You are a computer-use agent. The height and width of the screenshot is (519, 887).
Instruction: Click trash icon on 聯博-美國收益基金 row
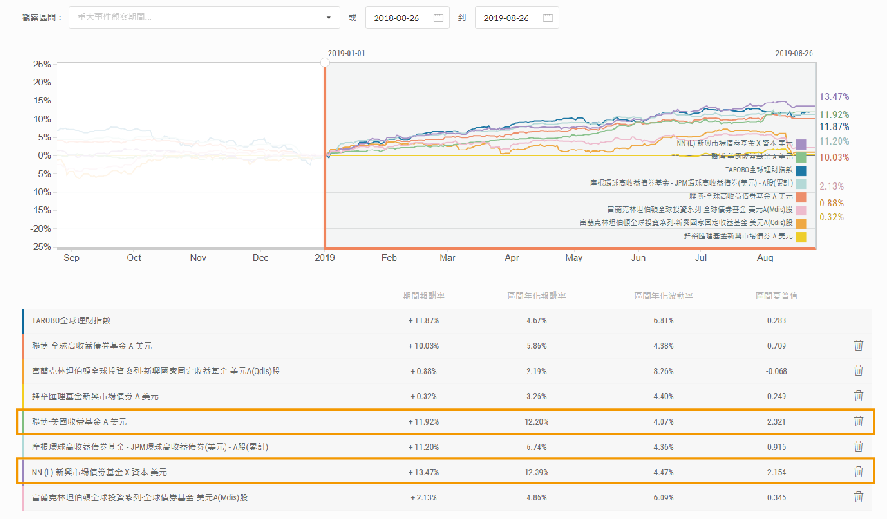[858, 421]
